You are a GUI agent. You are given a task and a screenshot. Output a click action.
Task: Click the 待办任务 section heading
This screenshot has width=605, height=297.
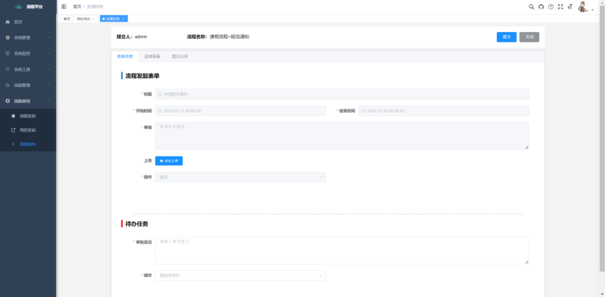[x=137, y=224]
